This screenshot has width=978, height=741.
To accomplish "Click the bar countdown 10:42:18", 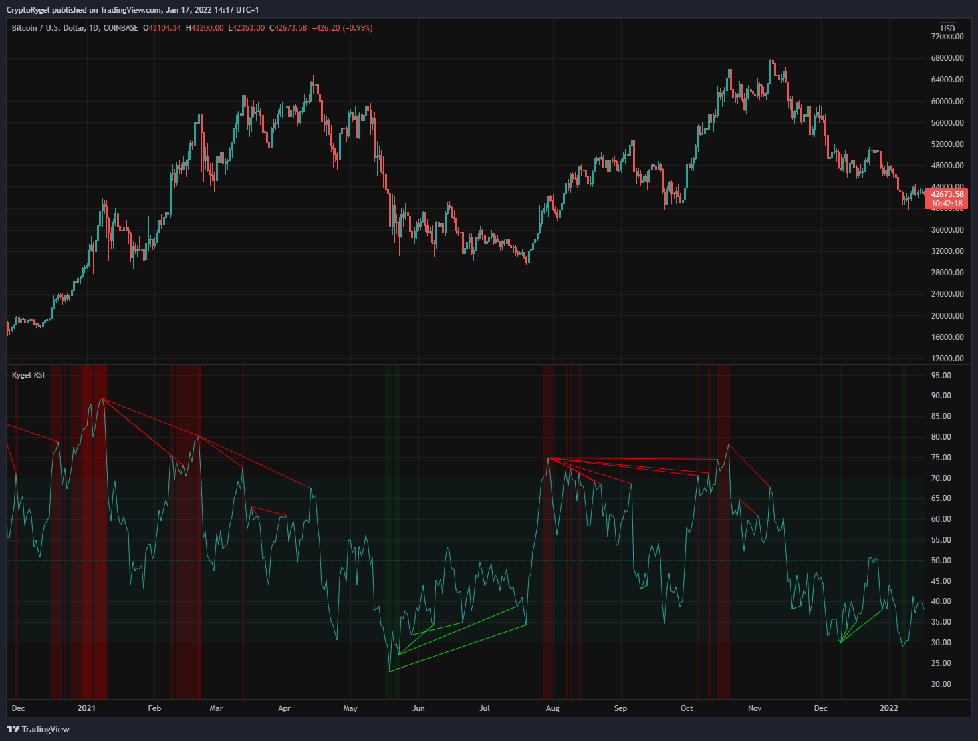I will (947, 204).
